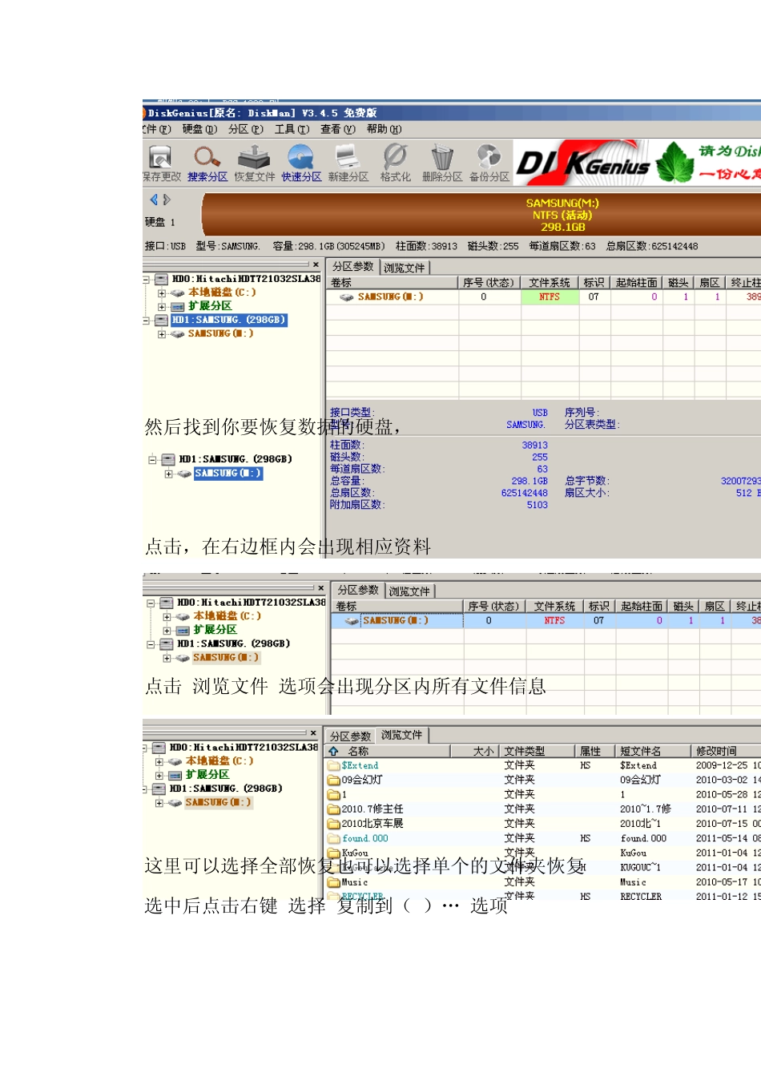Open the 查看(V) menu
This screenshot has width=761, height=1077.
[337, 129]
